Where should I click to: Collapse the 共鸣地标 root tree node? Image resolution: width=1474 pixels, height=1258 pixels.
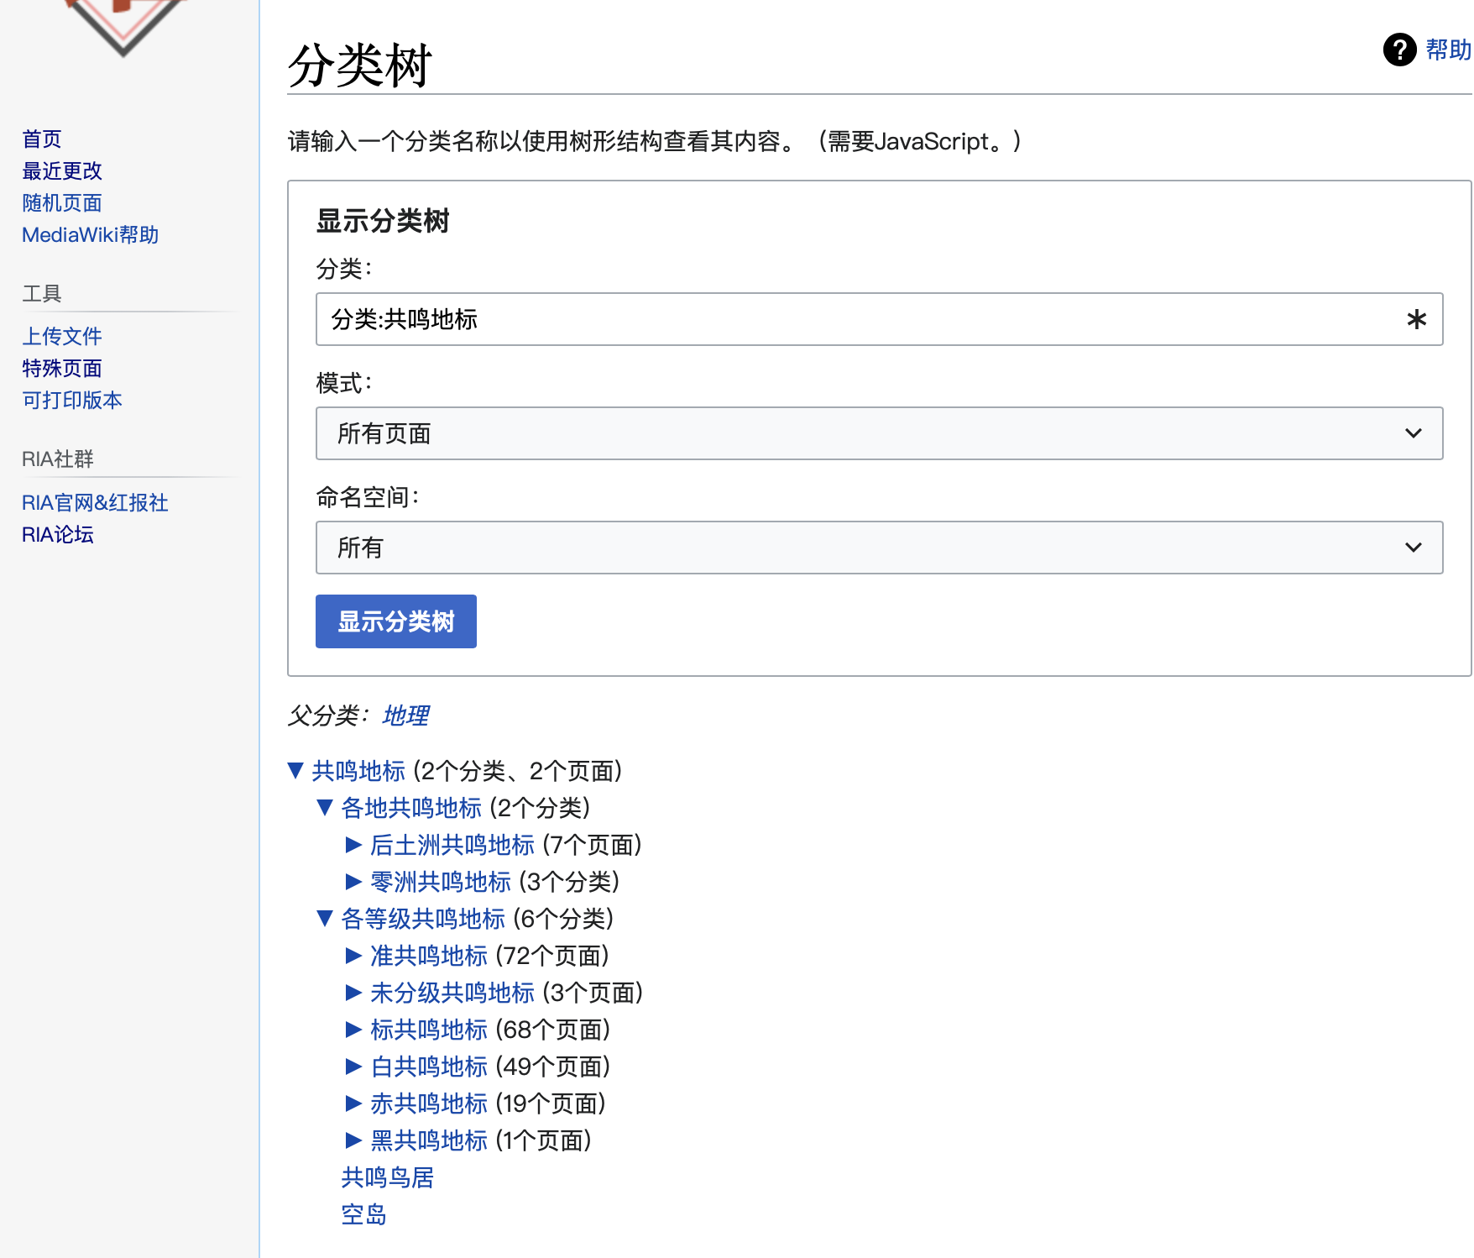point(295,771)
